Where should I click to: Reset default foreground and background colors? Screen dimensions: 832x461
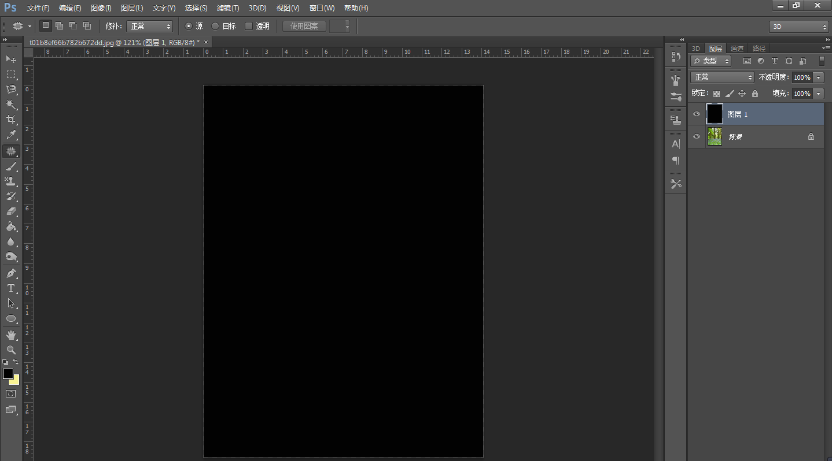(x=5, y=362)
